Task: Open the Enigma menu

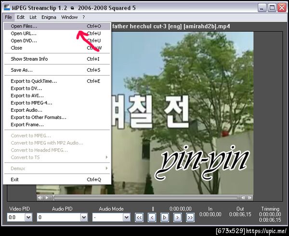Action: [x=49, y=17]
